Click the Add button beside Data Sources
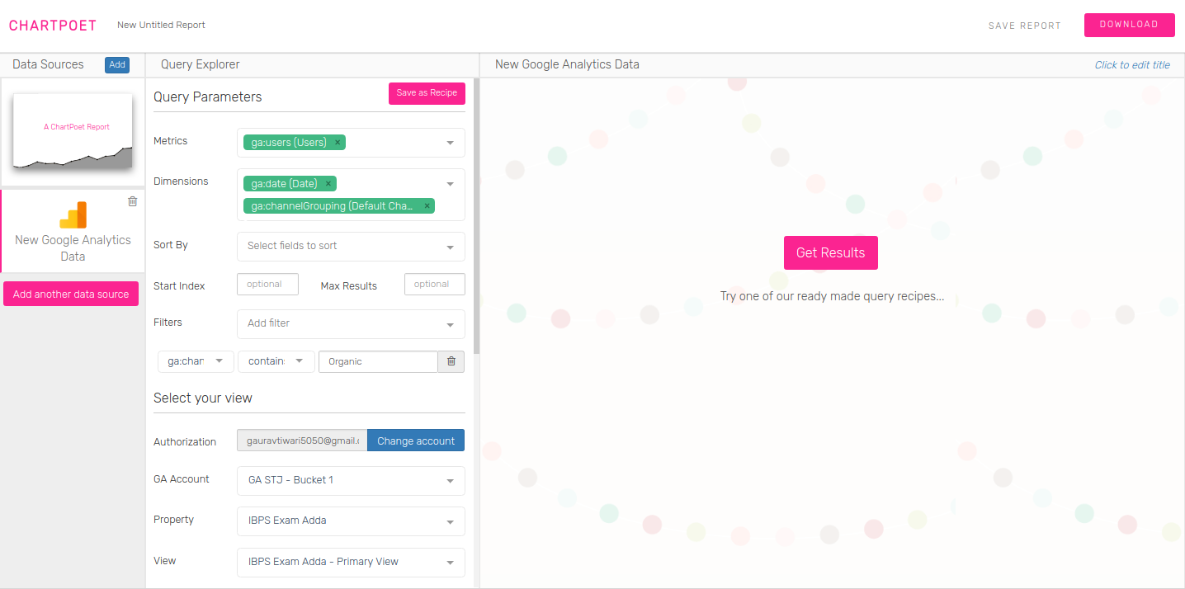This screenshot has width=1185, height=589. coord(117,65)
